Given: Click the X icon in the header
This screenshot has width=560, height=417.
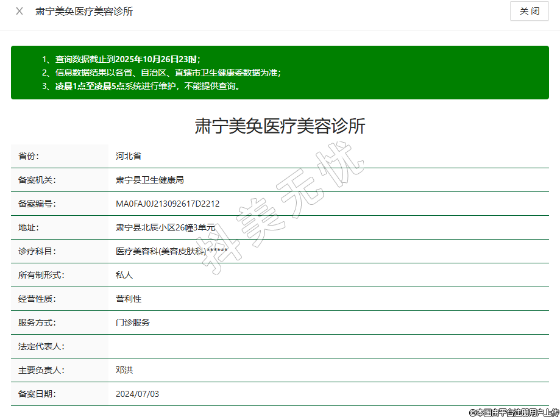Looking at the screenshot, I should (19, 12).
